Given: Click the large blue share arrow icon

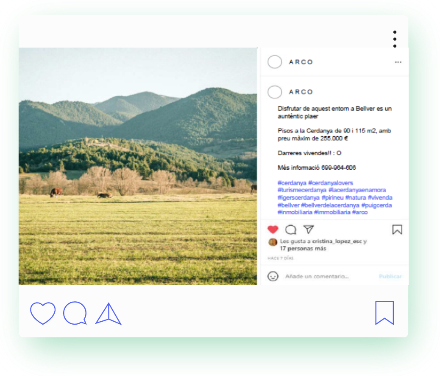Looking at the screenshot, I should pos(109,314).
